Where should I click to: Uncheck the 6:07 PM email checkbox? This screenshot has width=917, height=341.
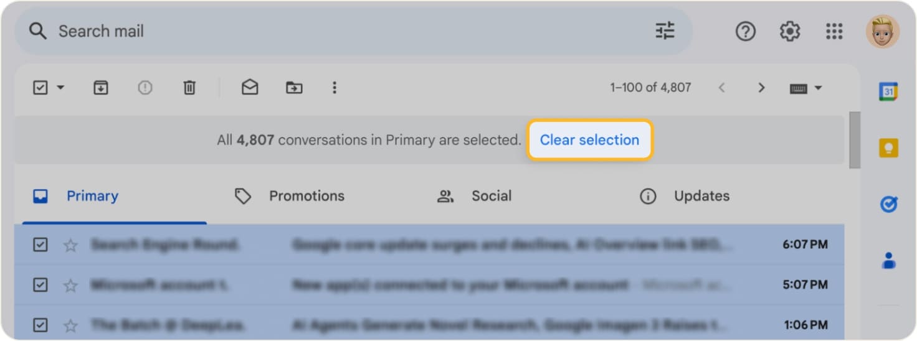(40, 245)
